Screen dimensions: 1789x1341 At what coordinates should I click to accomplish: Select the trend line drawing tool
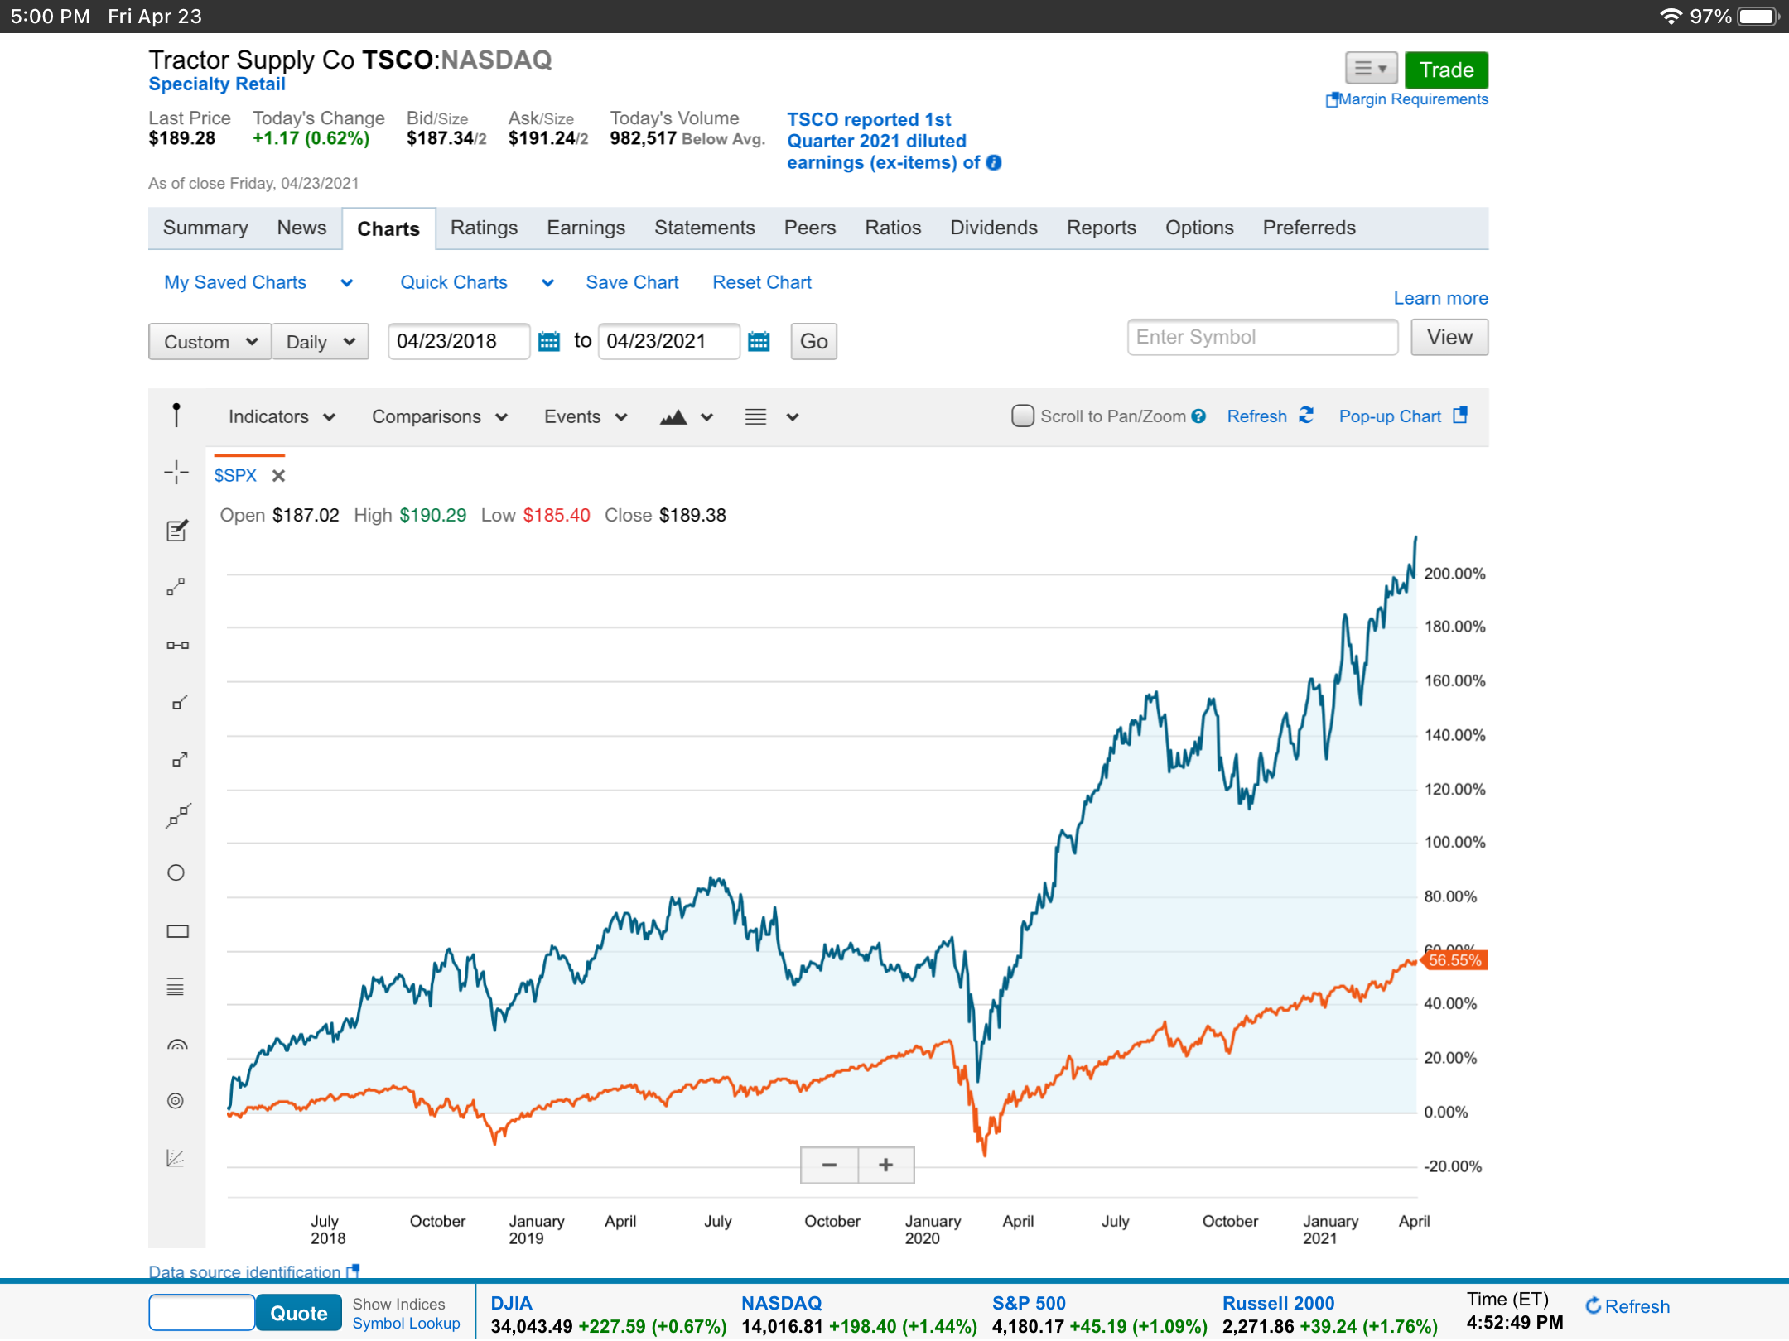point(176,587)
